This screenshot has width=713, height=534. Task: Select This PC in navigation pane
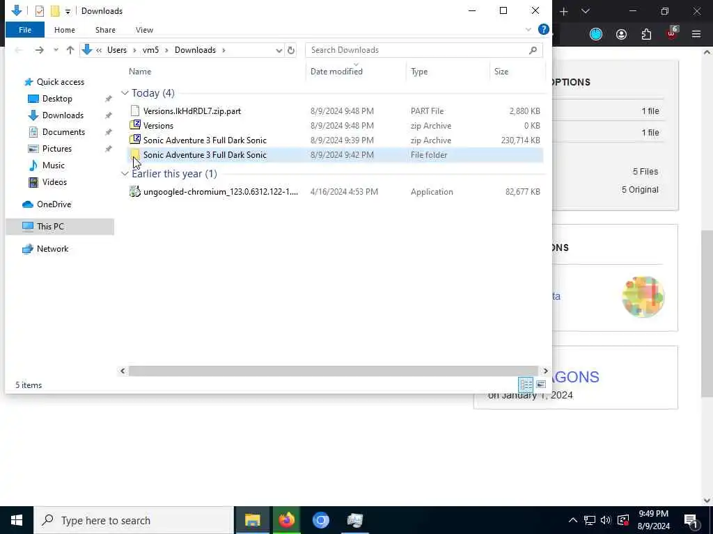tap(60, 227)
